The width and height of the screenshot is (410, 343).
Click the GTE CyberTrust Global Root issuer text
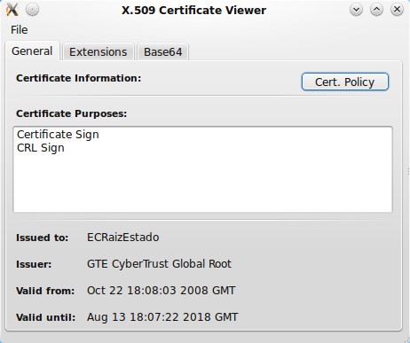tap(159, 264)
